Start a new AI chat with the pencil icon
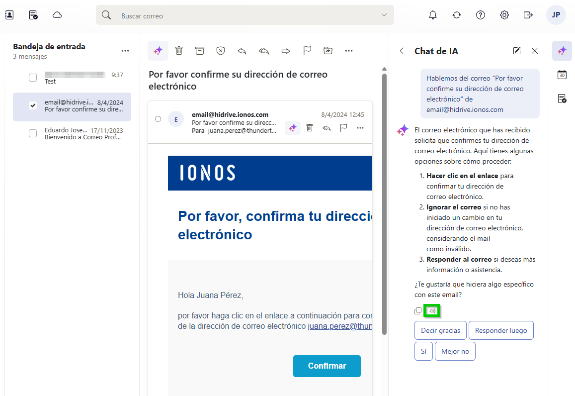This screenshot has height=396, width=575. tap(517, 51)
